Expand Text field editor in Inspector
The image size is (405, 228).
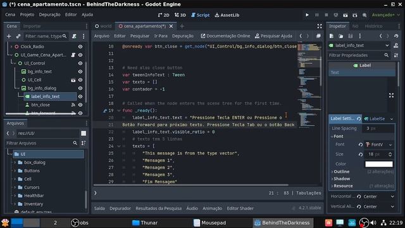pos(391,96)
